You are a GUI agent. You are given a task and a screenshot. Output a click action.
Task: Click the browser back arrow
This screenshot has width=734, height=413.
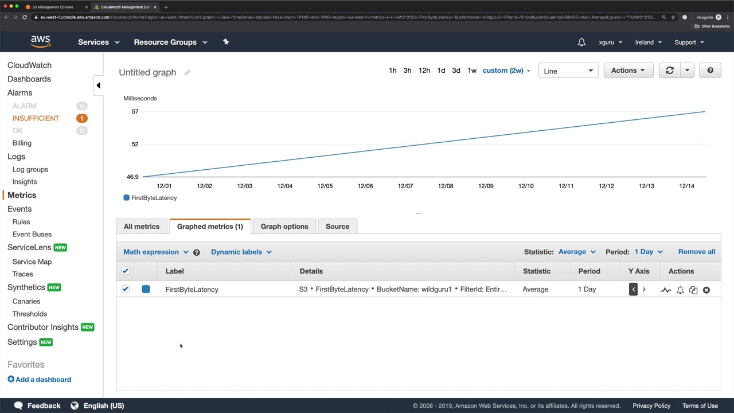point(6,17)
